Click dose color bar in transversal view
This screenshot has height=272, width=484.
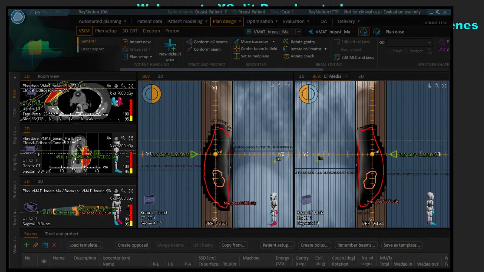(x=131, y=110)
